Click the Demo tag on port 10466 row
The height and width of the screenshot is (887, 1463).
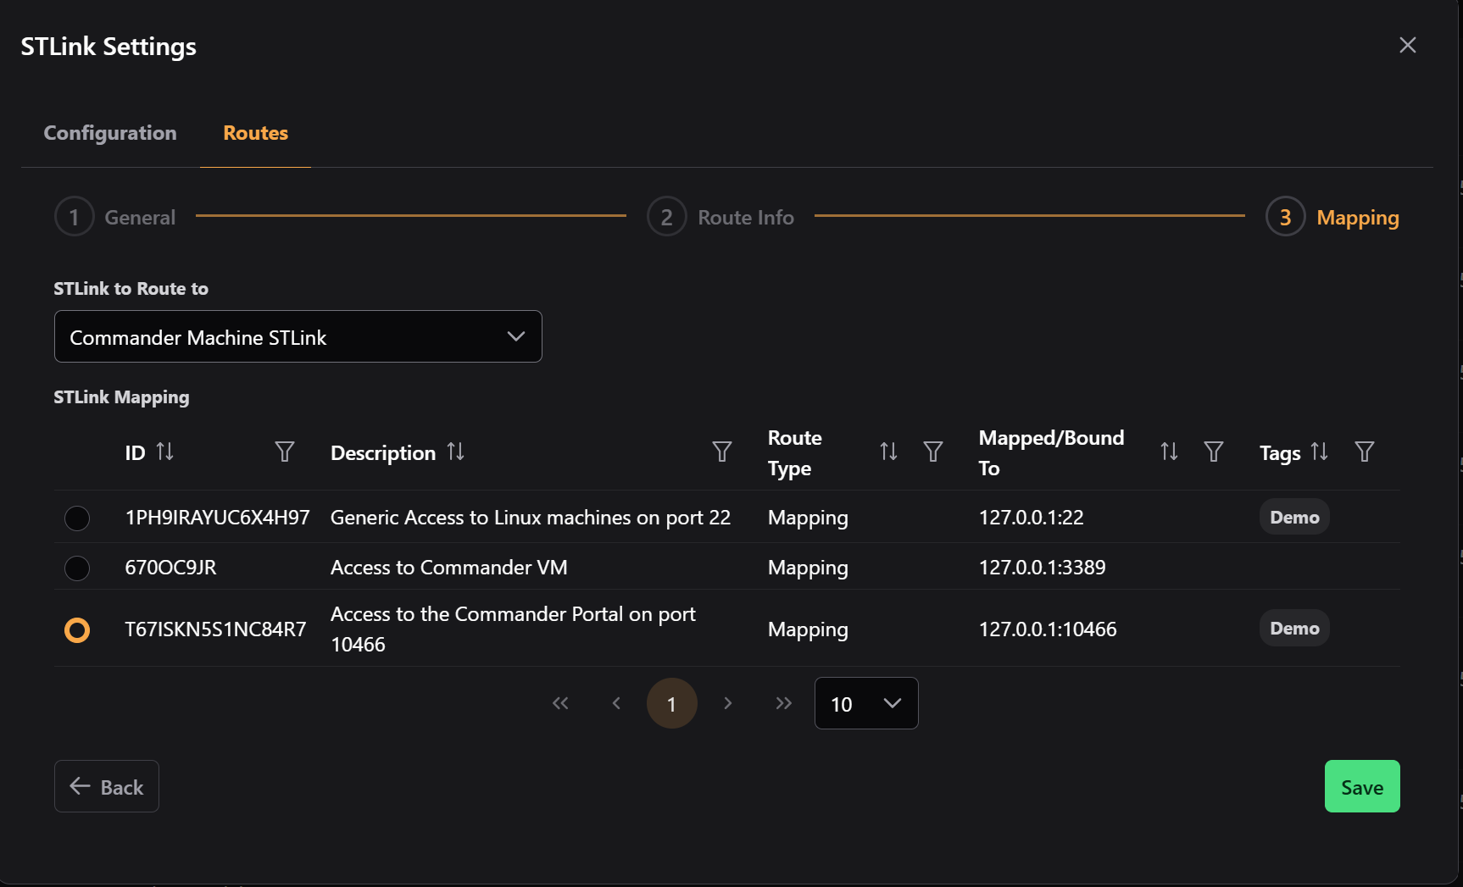(x=1294, y=628)
